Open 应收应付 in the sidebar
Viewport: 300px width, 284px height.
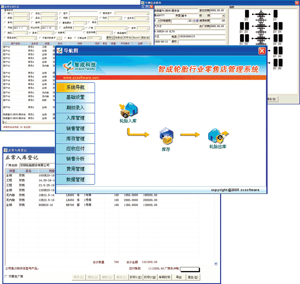75,149
